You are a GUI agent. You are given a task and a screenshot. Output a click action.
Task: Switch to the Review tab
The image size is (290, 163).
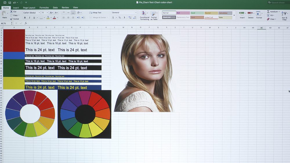pyautogui.click(x=65, y=8)
